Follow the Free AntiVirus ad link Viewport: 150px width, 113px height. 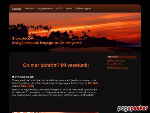click(x=117, y=61)
